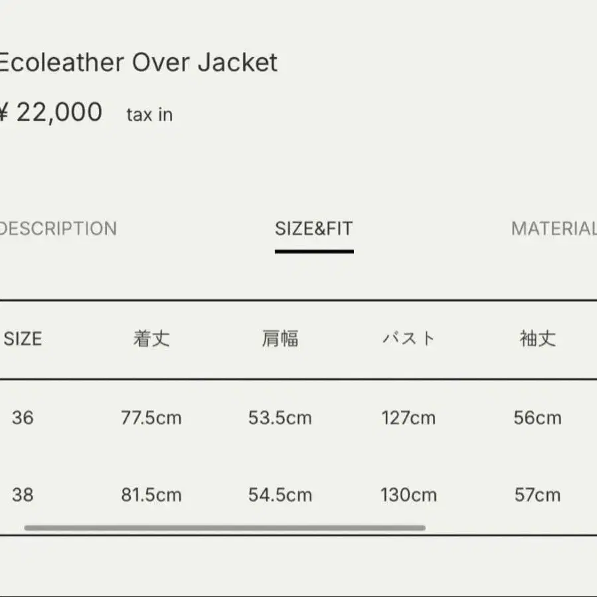Image resolution: width=597 pixels, height=597 pixels.
Task: Click the Ecoleather Over Jacket title
Action: 137,62
